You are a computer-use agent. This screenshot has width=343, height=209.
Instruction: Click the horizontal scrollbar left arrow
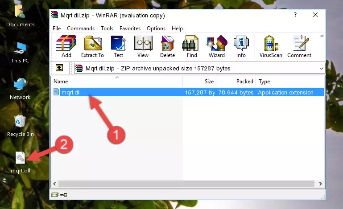[55, 184]
